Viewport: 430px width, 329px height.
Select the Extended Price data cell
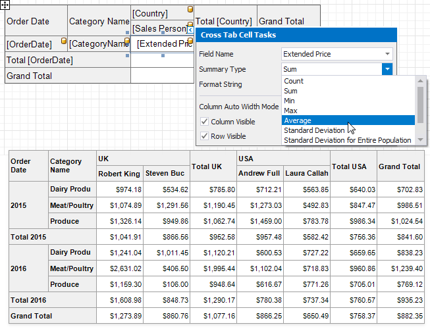pos(161,44)
